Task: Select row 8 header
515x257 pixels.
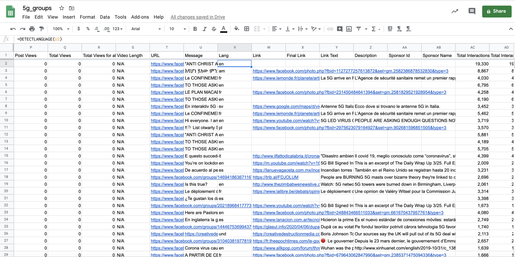Action: pyautogui.click(x=6, y=106)
